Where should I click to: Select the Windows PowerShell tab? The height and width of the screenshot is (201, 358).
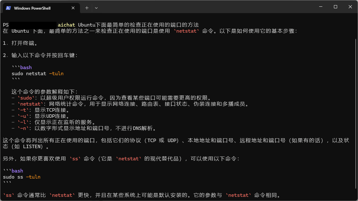coord(41,8)
